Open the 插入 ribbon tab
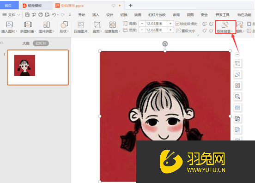Screen dimensions: 255x183 pos(96,15)
